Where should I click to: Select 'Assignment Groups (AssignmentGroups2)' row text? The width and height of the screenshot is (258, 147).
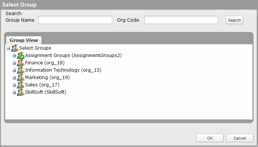pos(73,55)
